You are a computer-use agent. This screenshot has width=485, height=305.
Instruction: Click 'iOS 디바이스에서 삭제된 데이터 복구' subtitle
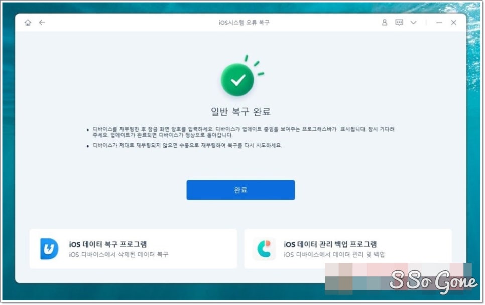(x=118, y=255)
